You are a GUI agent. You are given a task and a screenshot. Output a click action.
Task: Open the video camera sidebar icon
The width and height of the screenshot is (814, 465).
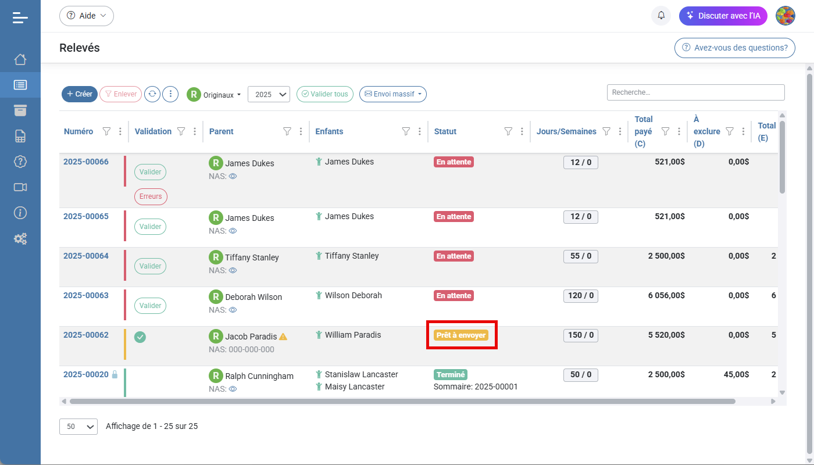pos(20,187)
